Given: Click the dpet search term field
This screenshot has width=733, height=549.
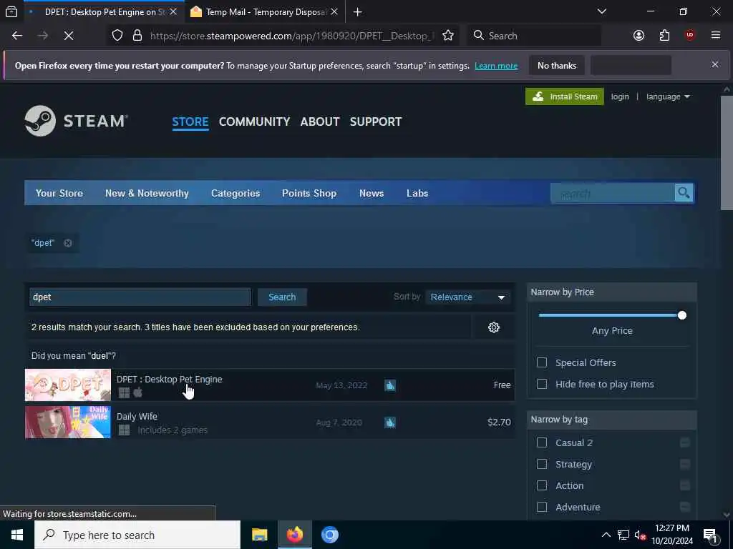Looking at the screenshot, I should pos(140,297).
